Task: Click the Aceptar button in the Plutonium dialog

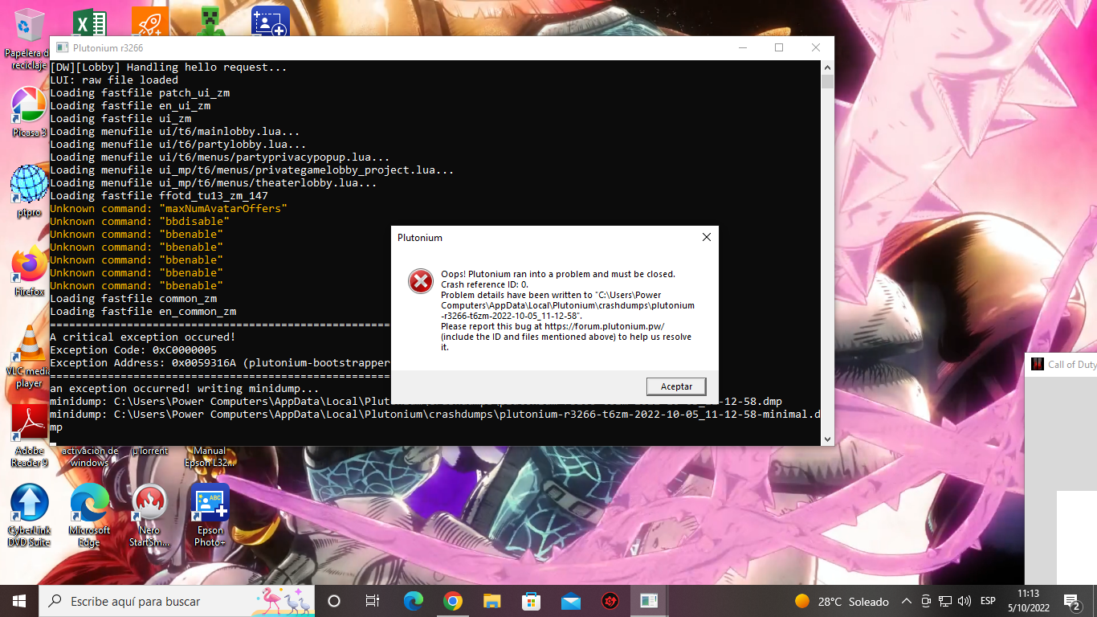Action: click(676, 386)
